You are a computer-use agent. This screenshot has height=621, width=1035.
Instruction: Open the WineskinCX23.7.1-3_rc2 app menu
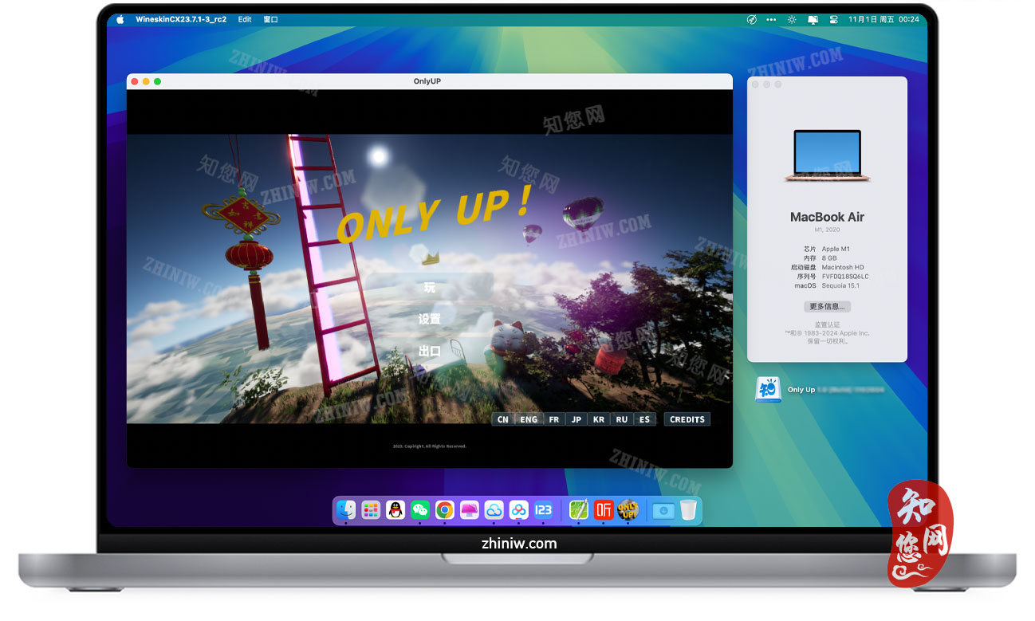(181, 19)
